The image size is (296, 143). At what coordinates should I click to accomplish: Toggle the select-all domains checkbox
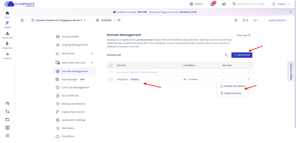pos(111,65)
